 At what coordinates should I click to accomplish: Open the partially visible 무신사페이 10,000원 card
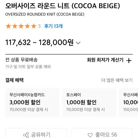pyautogui.click(x=129, y=103)
